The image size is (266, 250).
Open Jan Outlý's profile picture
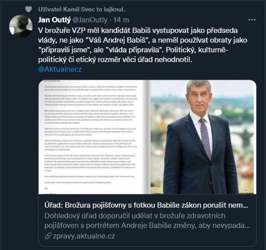tap(21, 26)
